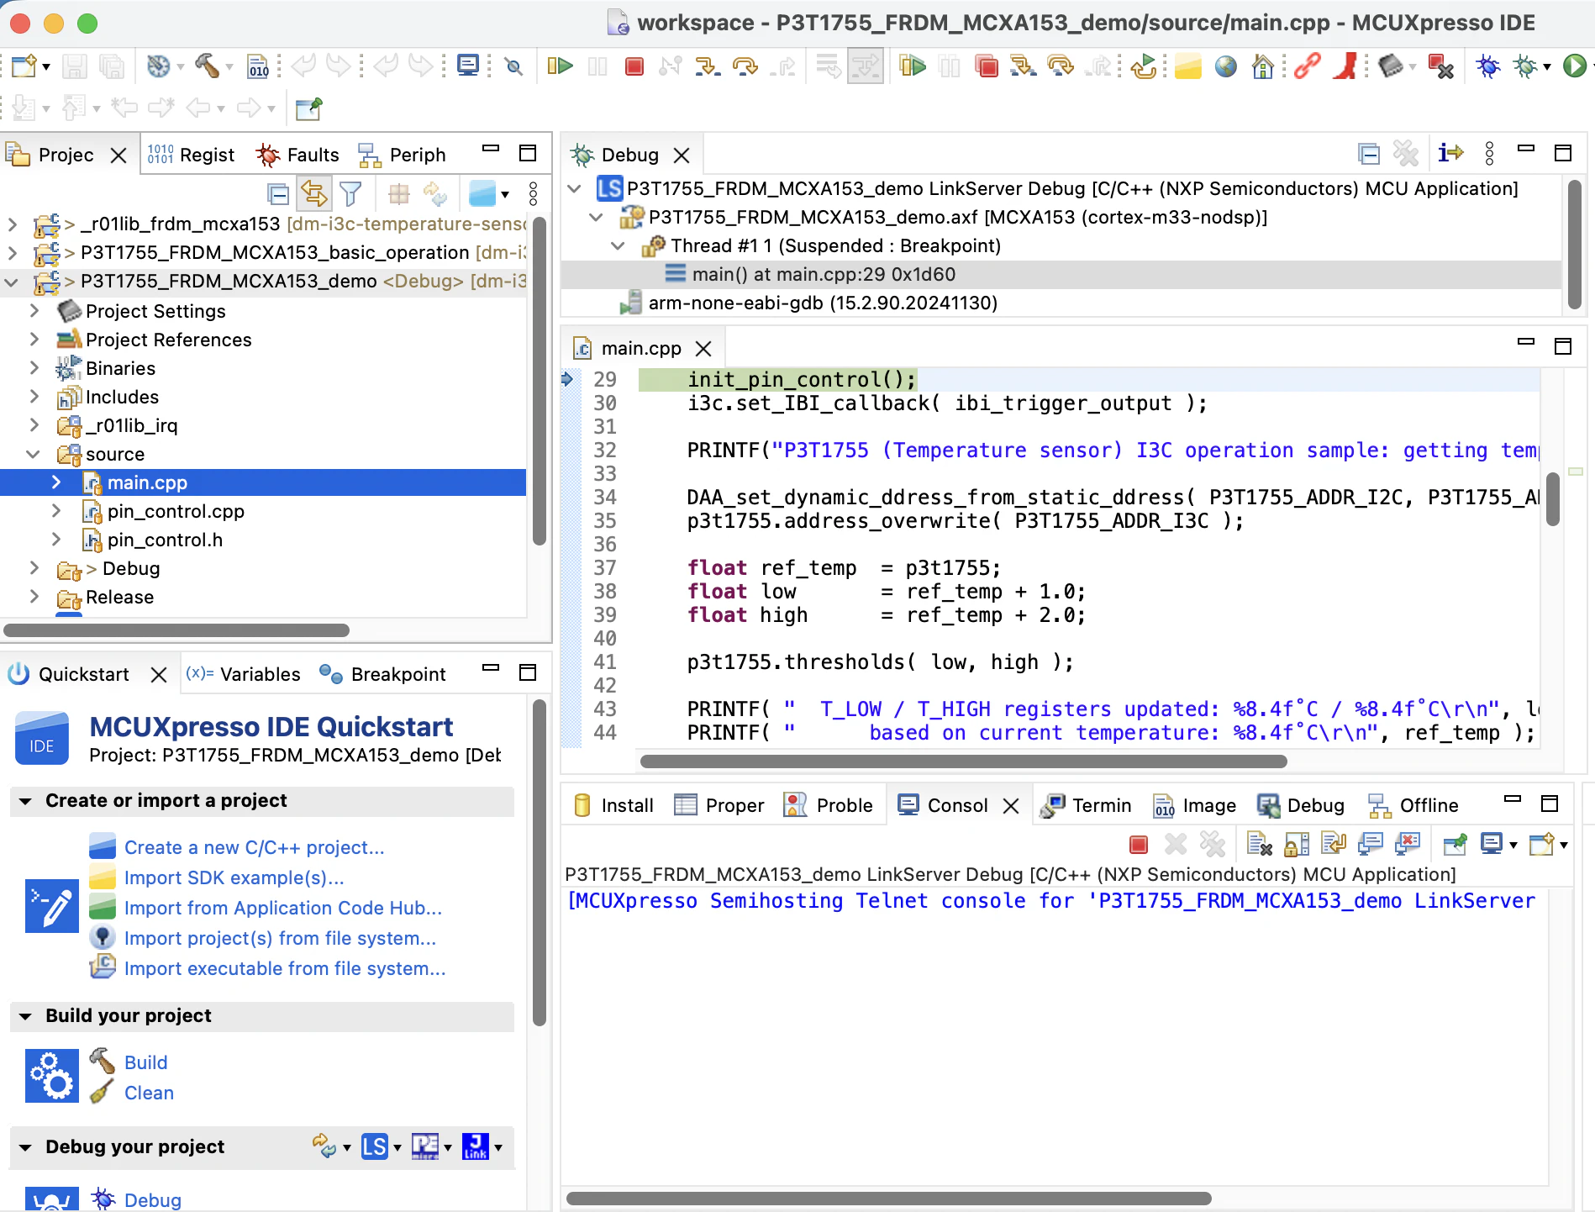Click the home icon in main toolbar

tap(1262, 66)
